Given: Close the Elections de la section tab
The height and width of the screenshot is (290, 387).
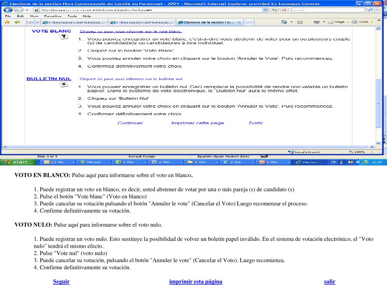Looking at the screenshot, I should [x=239, y=22].
